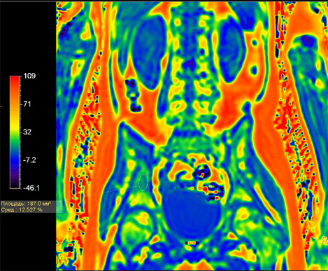The image size is (328, 271).
Task: Click the large blue bladder region
Action: pos(191,214)
